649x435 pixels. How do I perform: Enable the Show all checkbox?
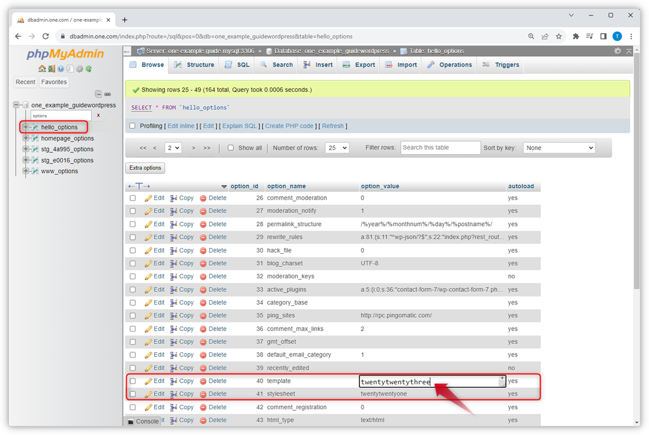(230, 147)
